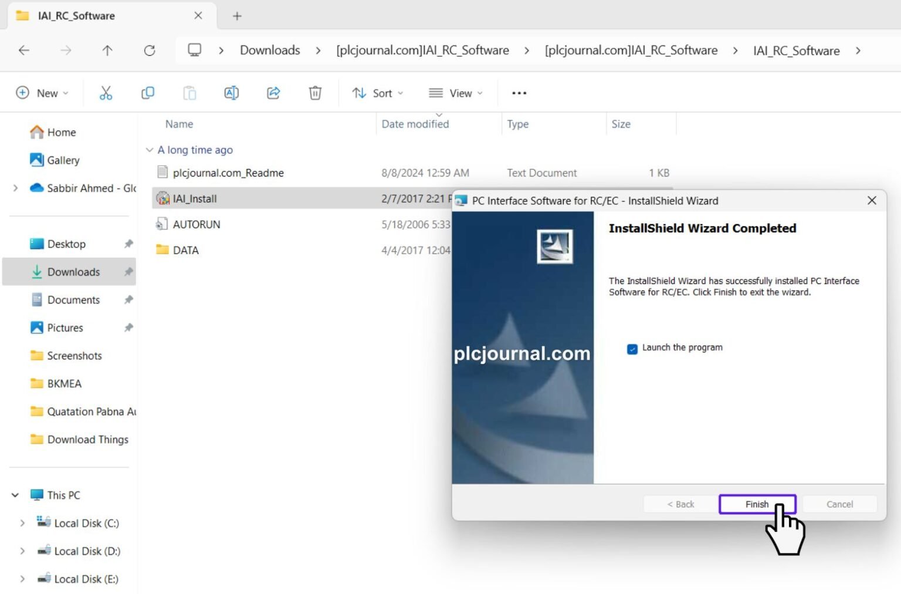Cut the selected file using toolbar
This screenshot has width=901, height=594.
[x=106, y=93]
